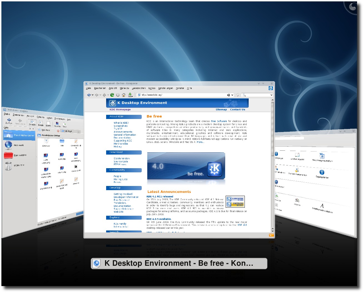Reload page with green refresh icon
This screenshot has height=293, width=364.
pos(112,95)
